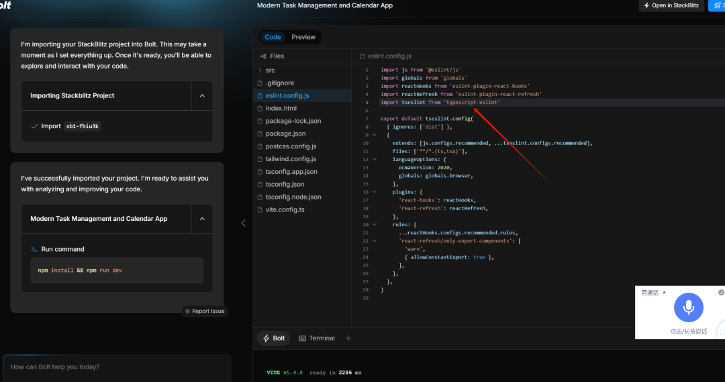The image size is (725, 382).
Task: Click the microphone voice input icon
Action: [688, 307]
